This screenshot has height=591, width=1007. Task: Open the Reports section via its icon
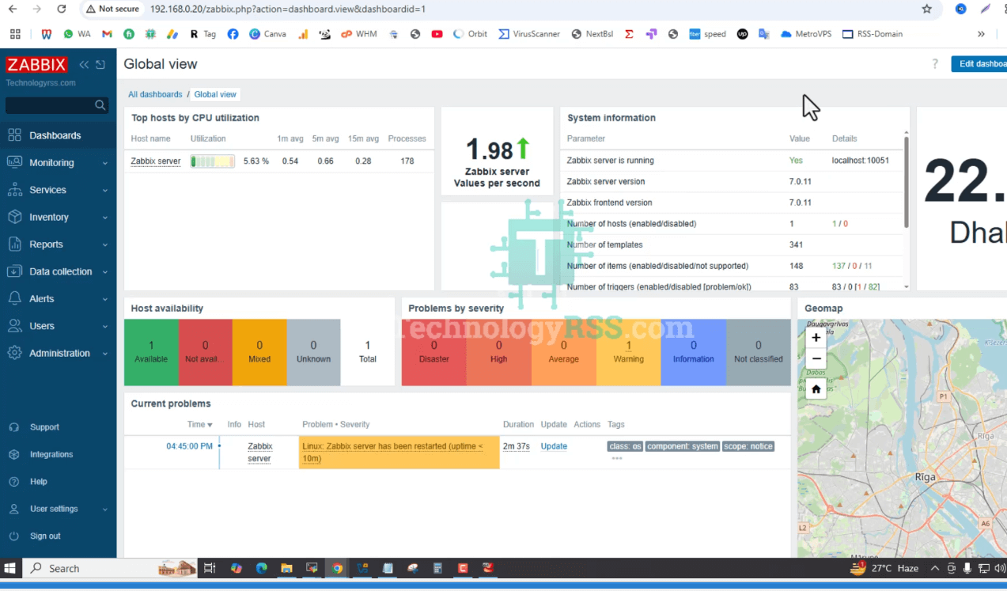[x=15, y=244]
